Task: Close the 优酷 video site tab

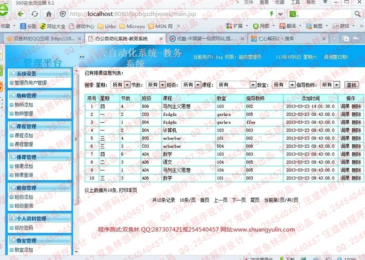Action: tap(242, 39)
